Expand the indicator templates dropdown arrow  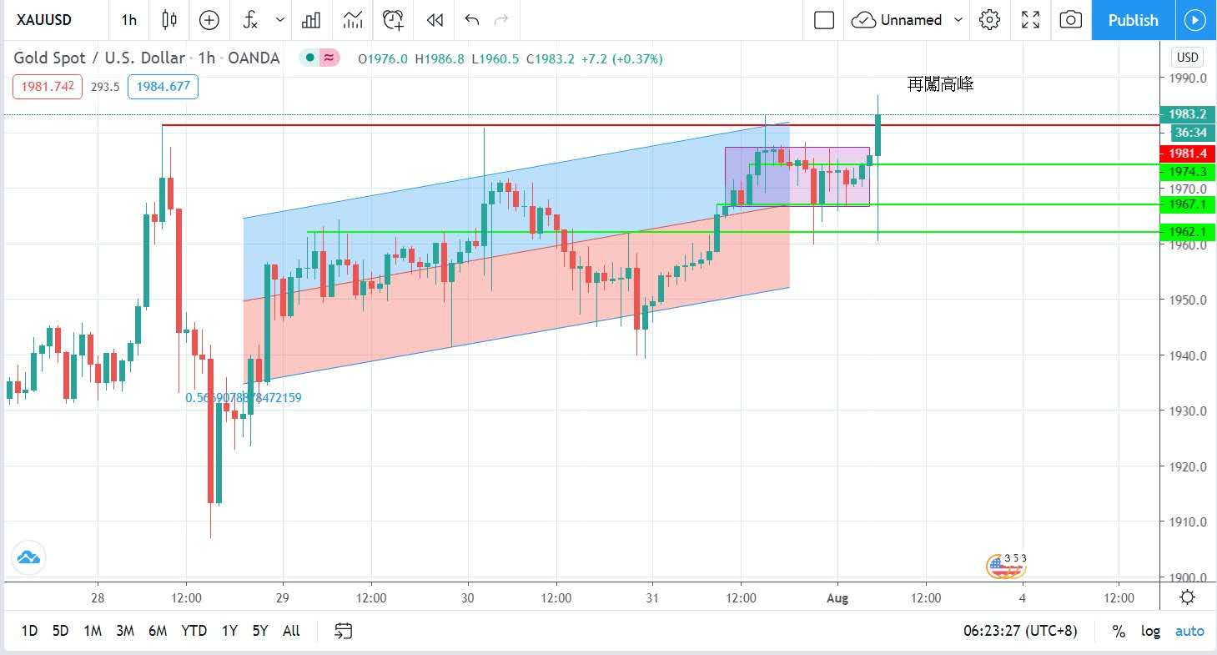point(279,20)
